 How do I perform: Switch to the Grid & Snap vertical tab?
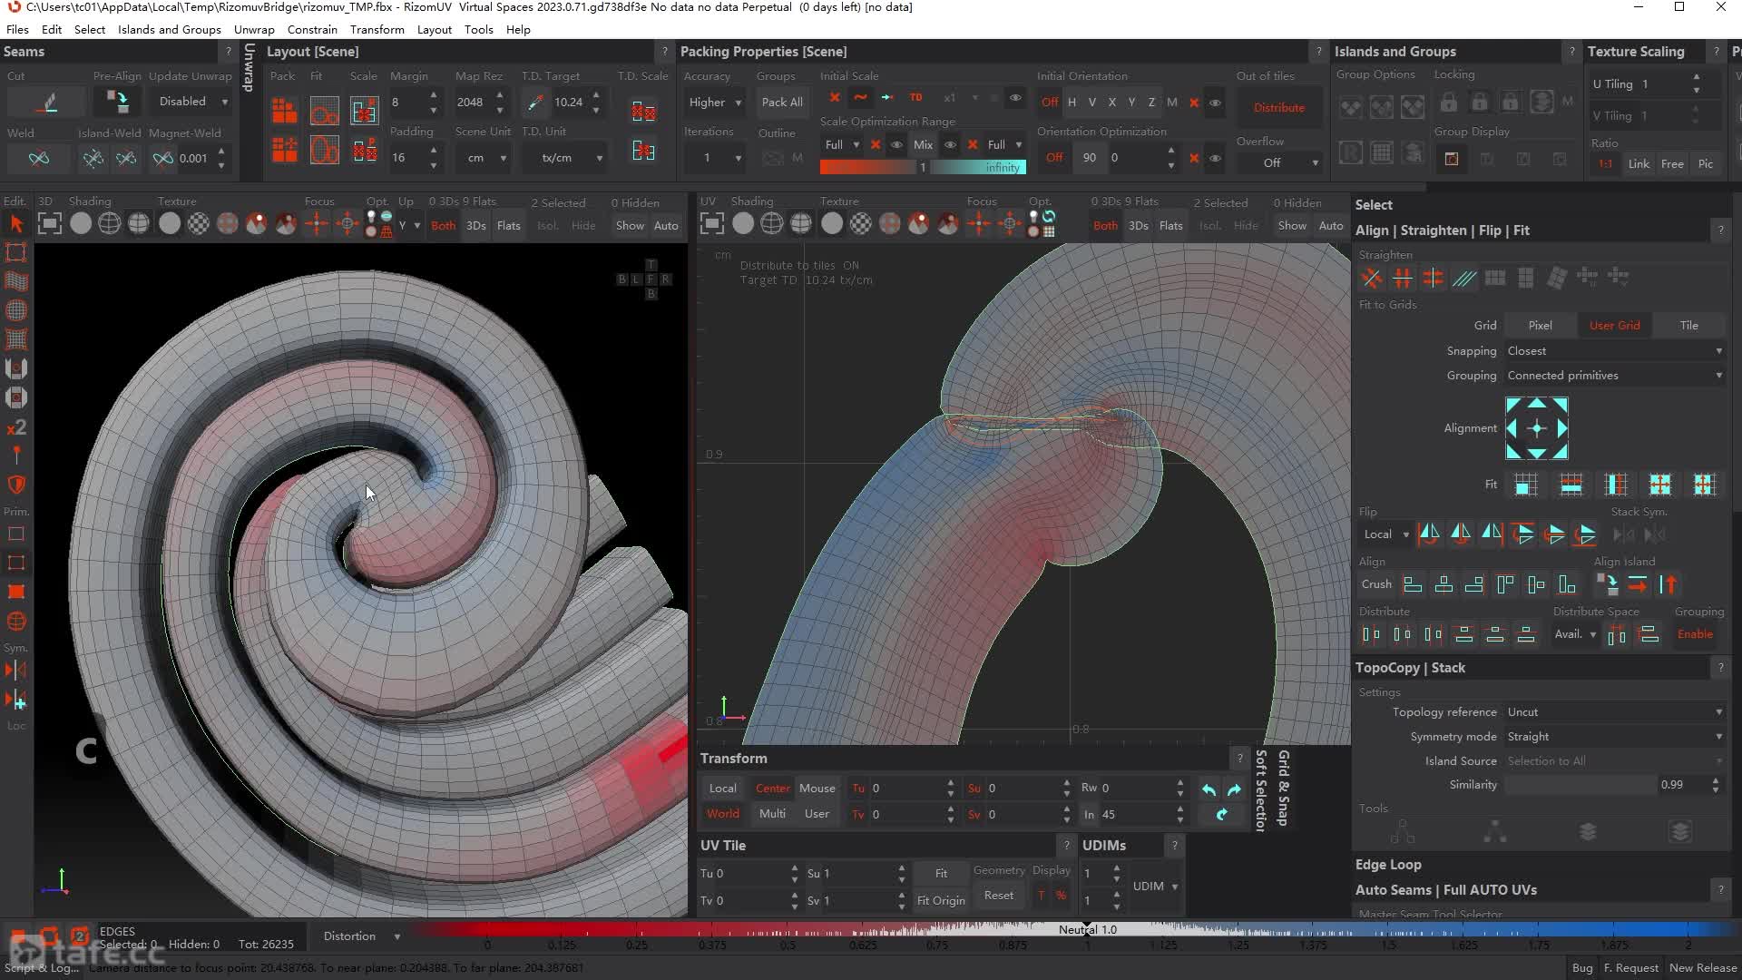point(1283,788)
